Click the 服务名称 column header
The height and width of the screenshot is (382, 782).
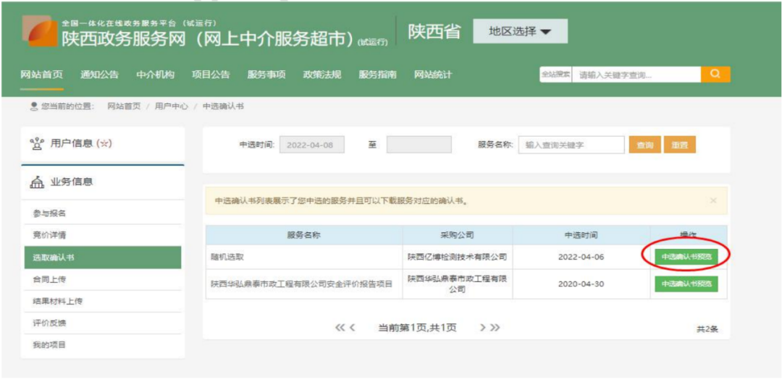(303, 235)
